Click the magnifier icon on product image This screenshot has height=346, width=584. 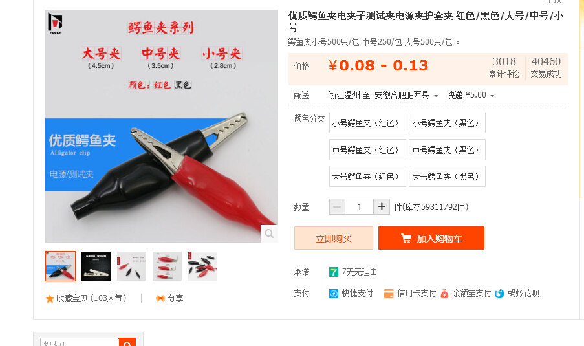click(x=269, y=233)
